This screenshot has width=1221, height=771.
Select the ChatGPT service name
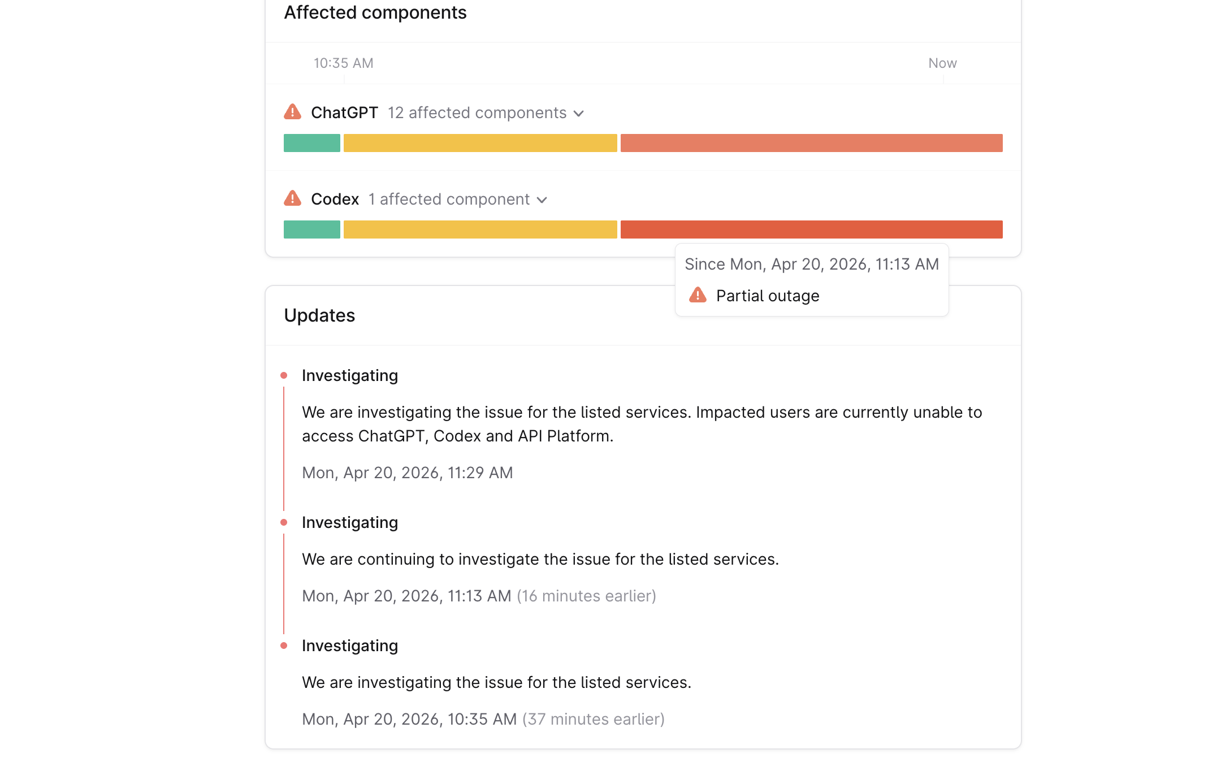345,112
